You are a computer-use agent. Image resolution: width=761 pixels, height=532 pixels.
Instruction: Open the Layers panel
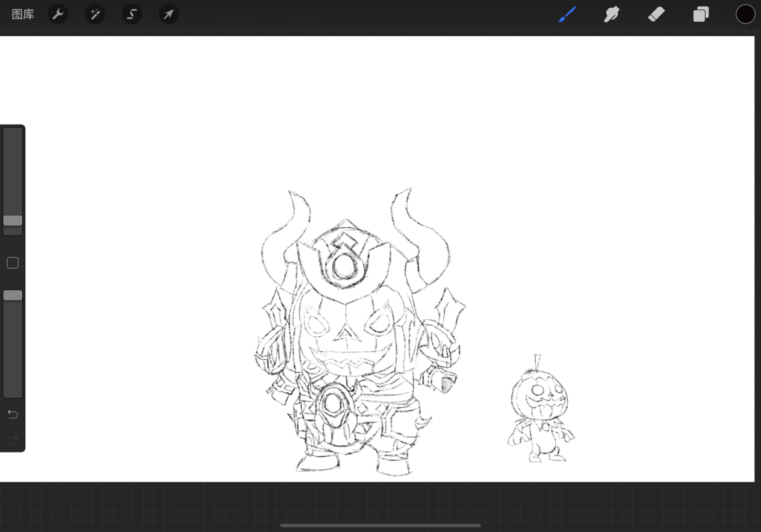click(701, 14)
